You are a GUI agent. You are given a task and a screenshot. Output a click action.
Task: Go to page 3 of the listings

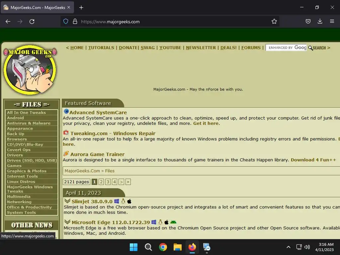pyautogui.click(x=108, y=182)
